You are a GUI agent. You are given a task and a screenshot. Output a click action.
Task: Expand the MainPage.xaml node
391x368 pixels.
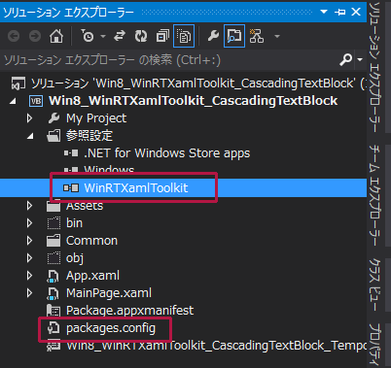(x=29, y=293)
